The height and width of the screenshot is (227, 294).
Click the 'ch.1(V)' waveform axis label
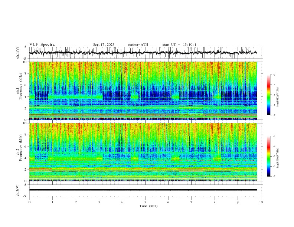tap(18, 53)
